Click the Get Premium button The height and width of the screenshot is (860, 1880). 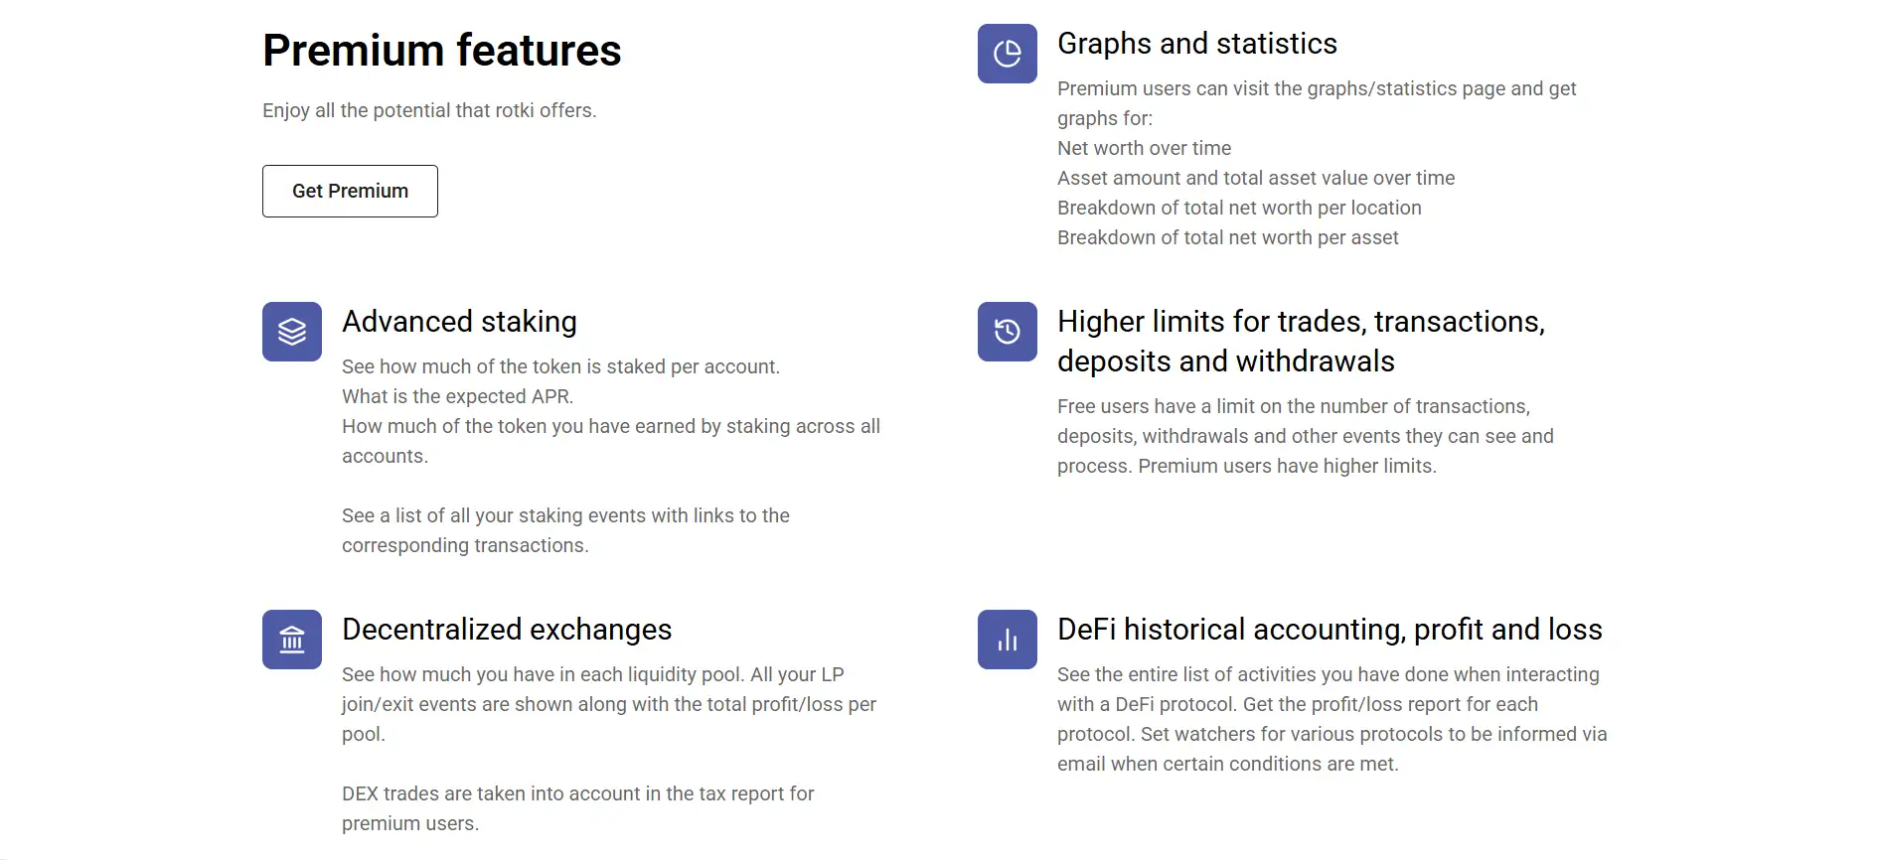[x=350, y=191]
